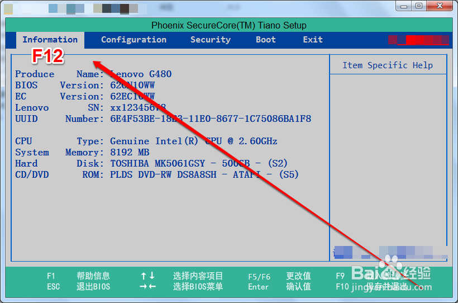Viewport: 458px width, 303px height.
Task: Click the Item Specific Help heading
Action: point(388,65)
